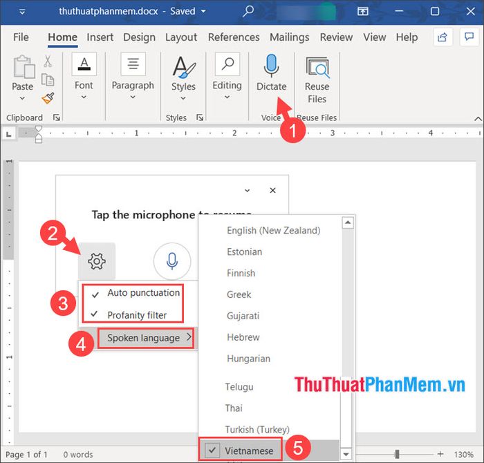Switch to the Insert tab

[100, 37]
